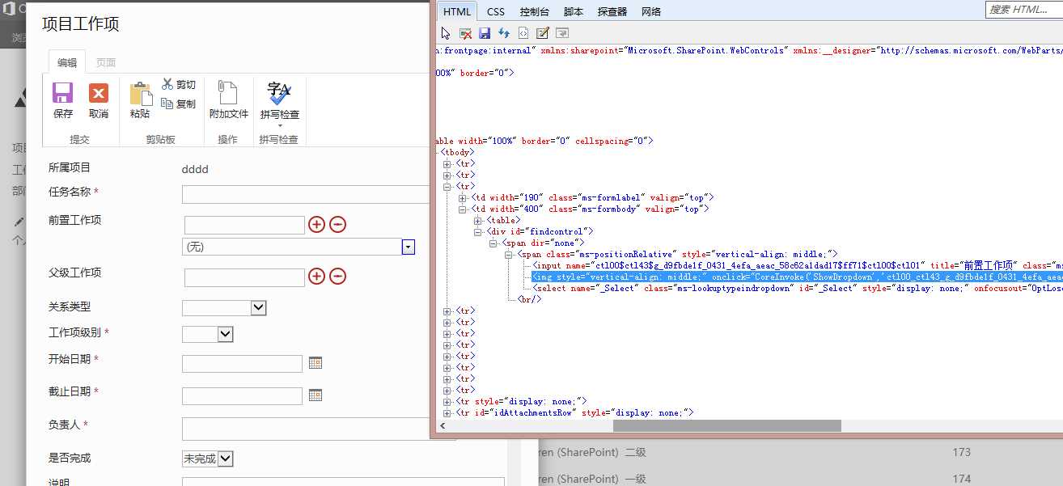Open the (无) lookup dropdown arrow
This screenshot has height=486, width=1063.
409,247
